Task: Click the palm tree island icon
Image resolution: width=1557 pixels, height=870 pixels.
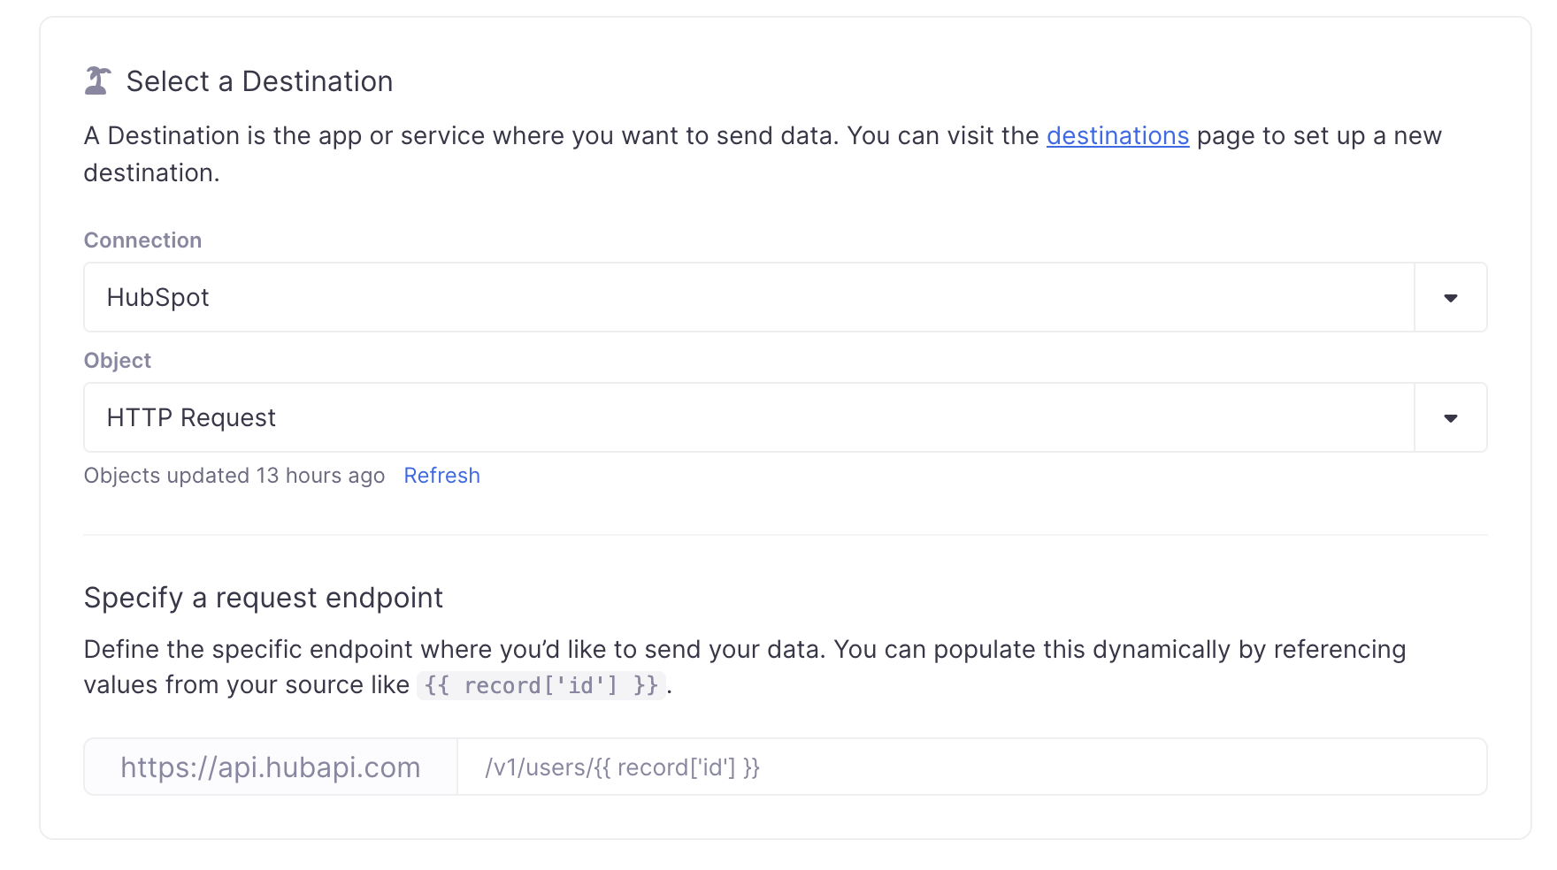Action: pyautogui.click(x=97, y=81)
